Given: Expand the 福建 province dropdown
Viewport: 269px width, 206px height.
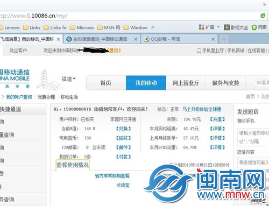Looking at the screenshot, I should coord(69,79).
